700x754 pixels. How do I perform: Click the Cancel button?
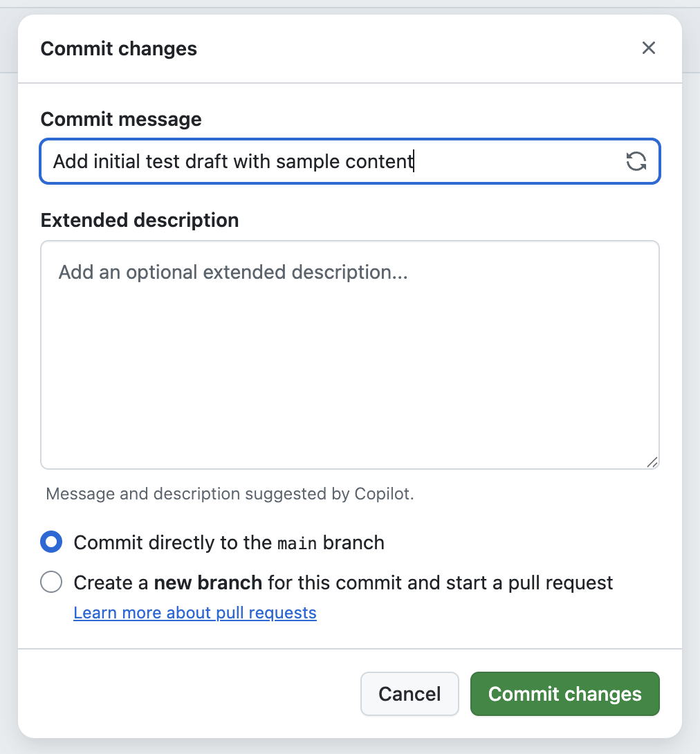pos(409,694)
